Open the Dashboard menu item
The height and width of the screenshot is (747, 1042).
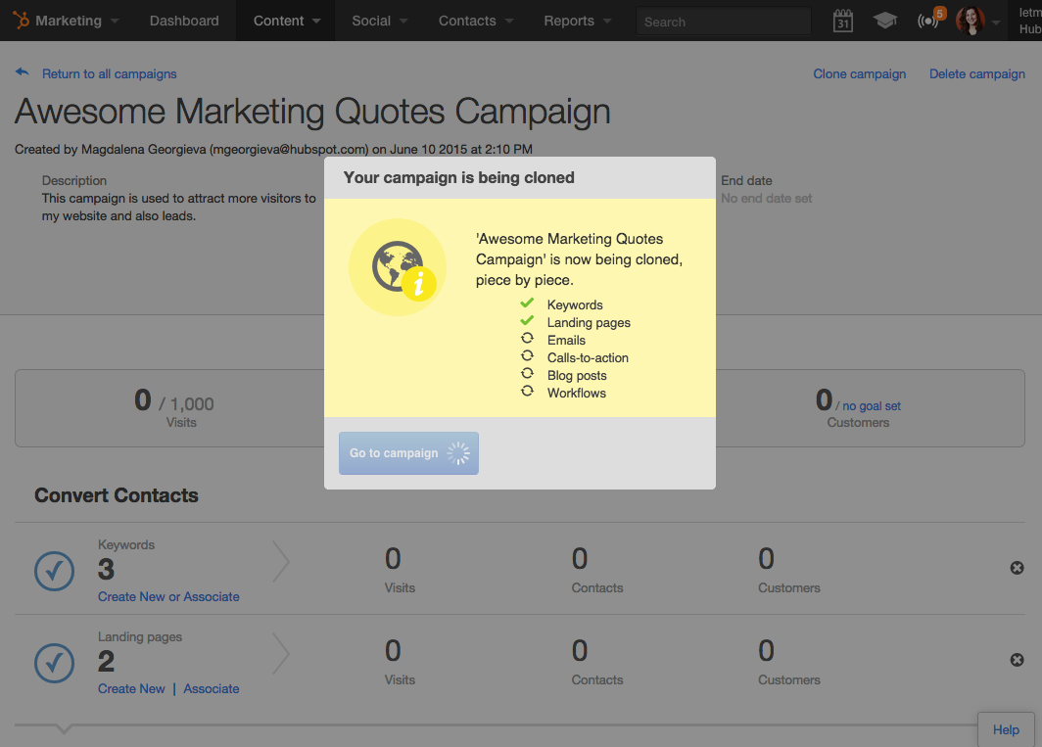pyautogui.click(x=184, y=21)
